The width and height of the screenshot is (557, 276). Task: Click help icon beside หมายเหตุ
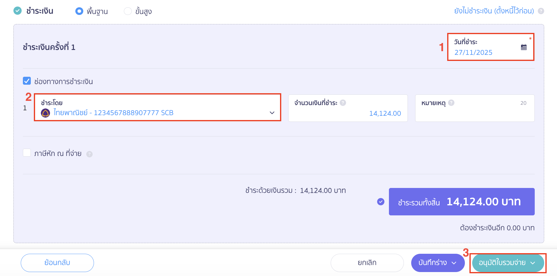(451, 103)
